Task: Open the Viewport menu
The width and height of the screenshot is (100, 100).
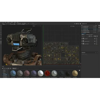Action: (x=12, y=22)
